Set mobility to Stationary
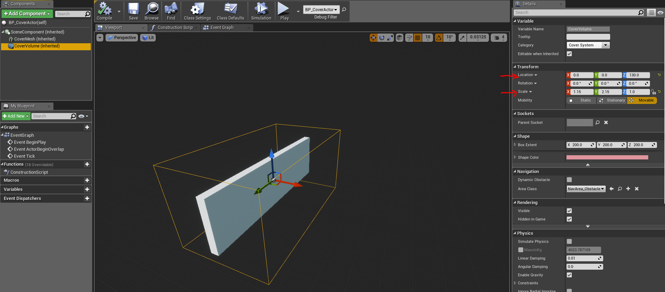Image resolution: width=665 pixels, height=292 pixels. [612, 100]
